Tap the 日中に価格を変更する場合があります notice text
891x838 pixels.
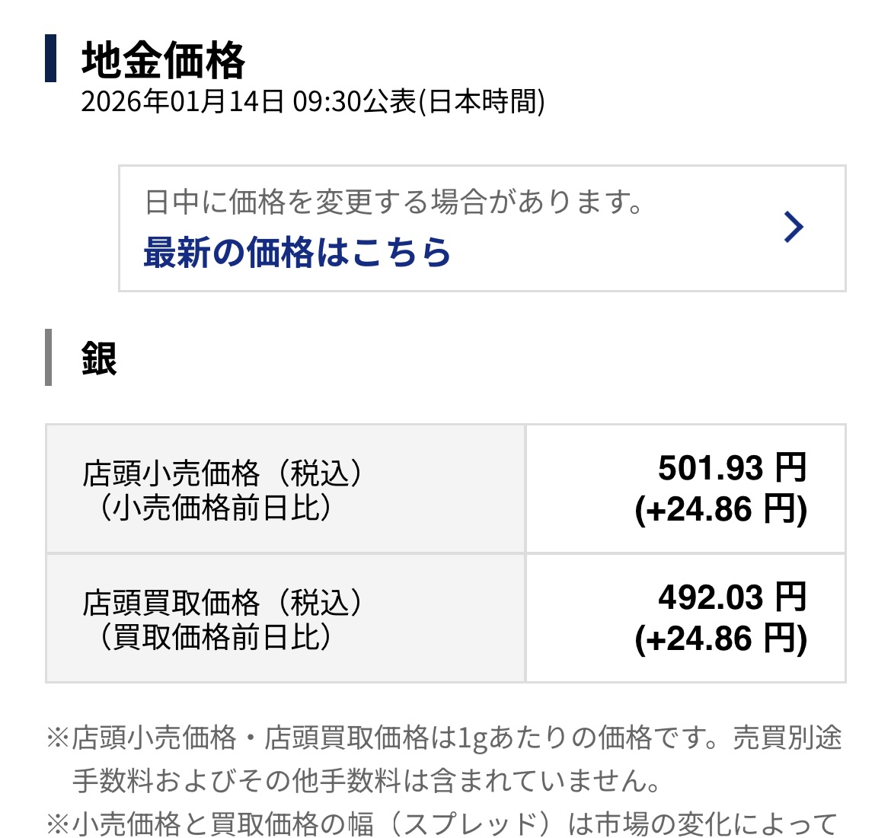(394, 202)
